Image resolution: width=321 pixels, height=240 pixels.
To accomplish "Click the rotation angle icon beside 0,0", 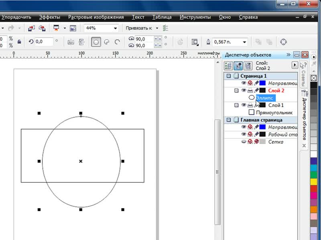I will [x=31, y=42].
